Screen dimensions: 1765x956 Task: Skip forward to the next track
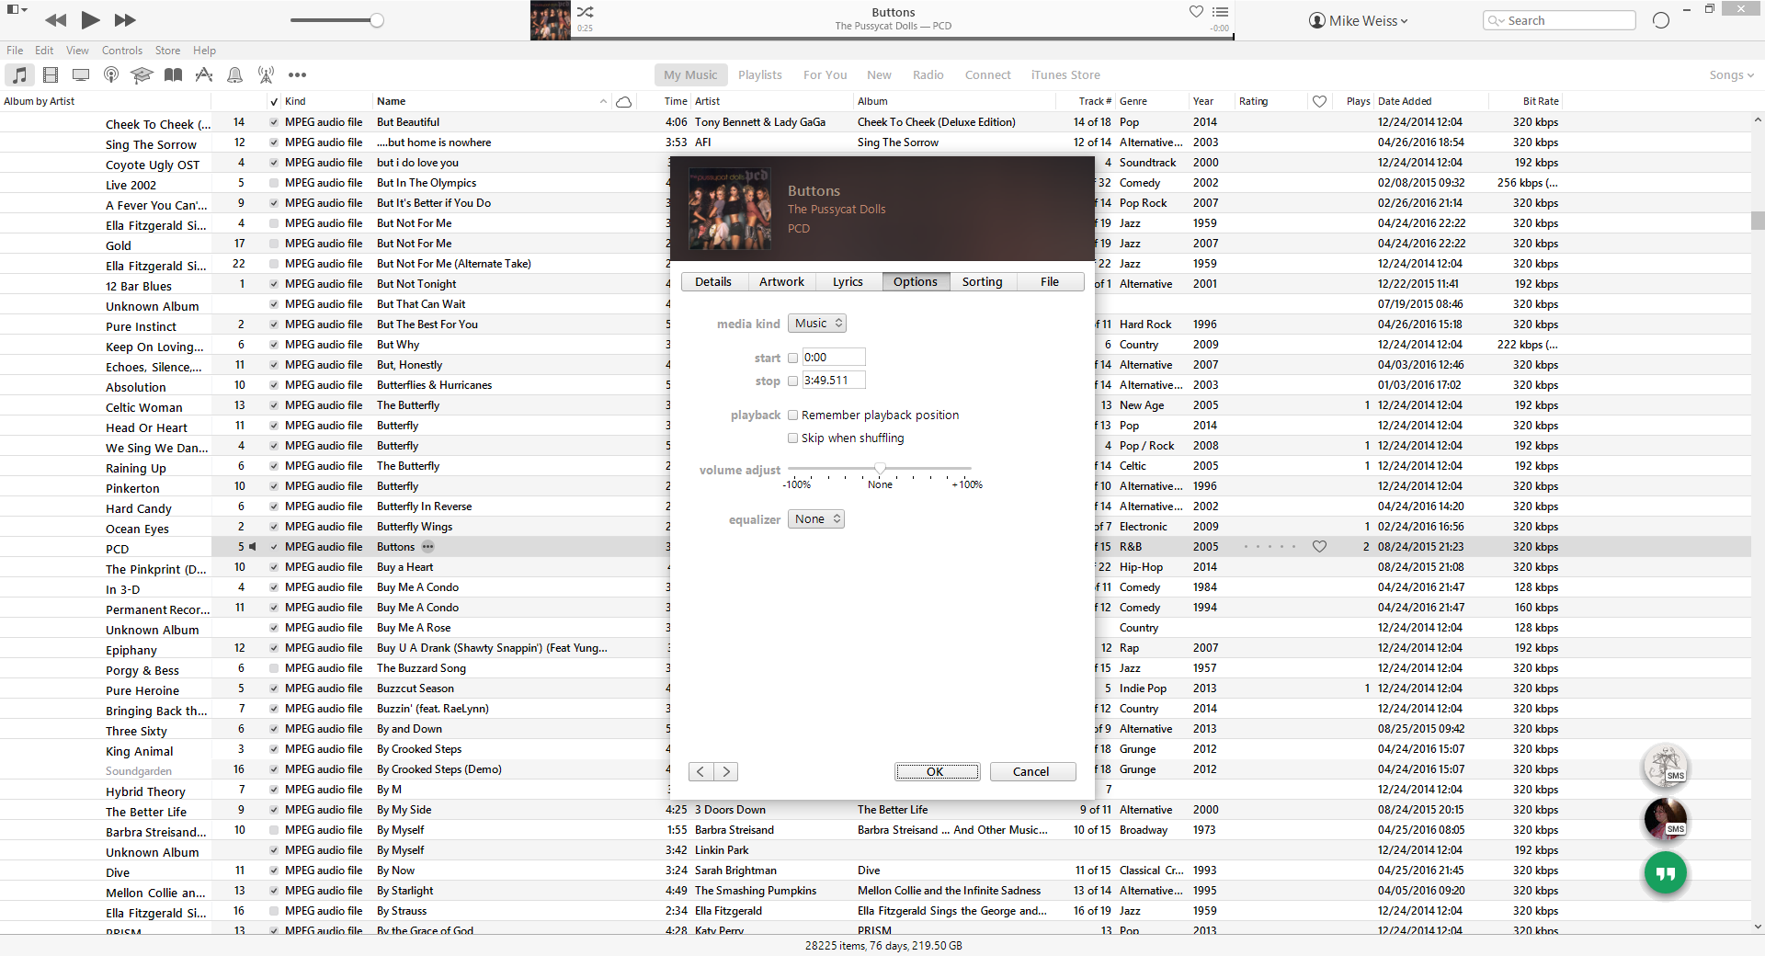(x=125, y=20)
